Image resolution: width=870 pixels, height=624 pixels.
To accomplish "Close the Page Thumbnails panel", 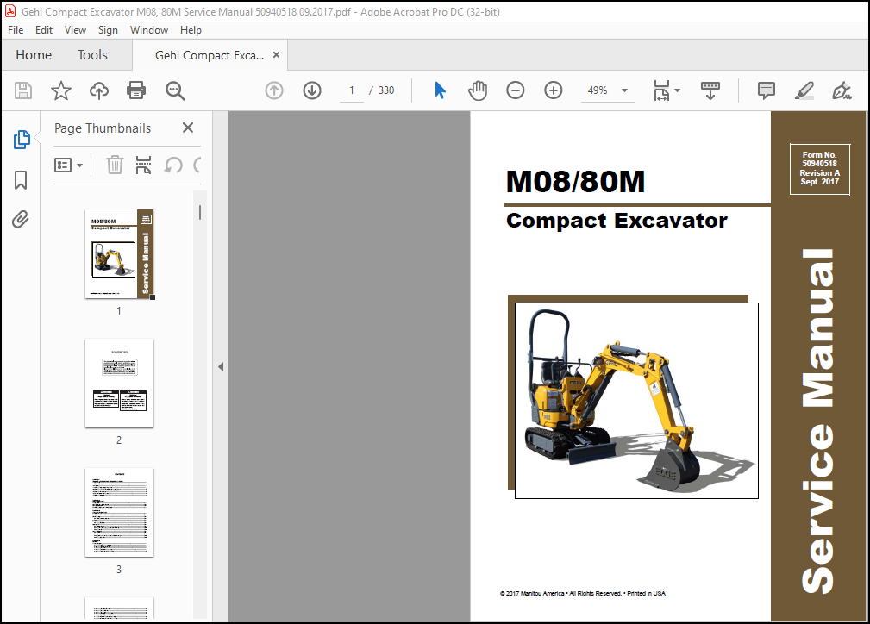I will tap(188, 128).
